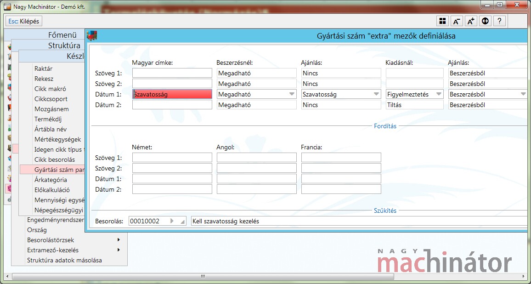Viewport: 531px width, 284px height.
Task: Select Mozgásnem menu item
Action: 51,109
